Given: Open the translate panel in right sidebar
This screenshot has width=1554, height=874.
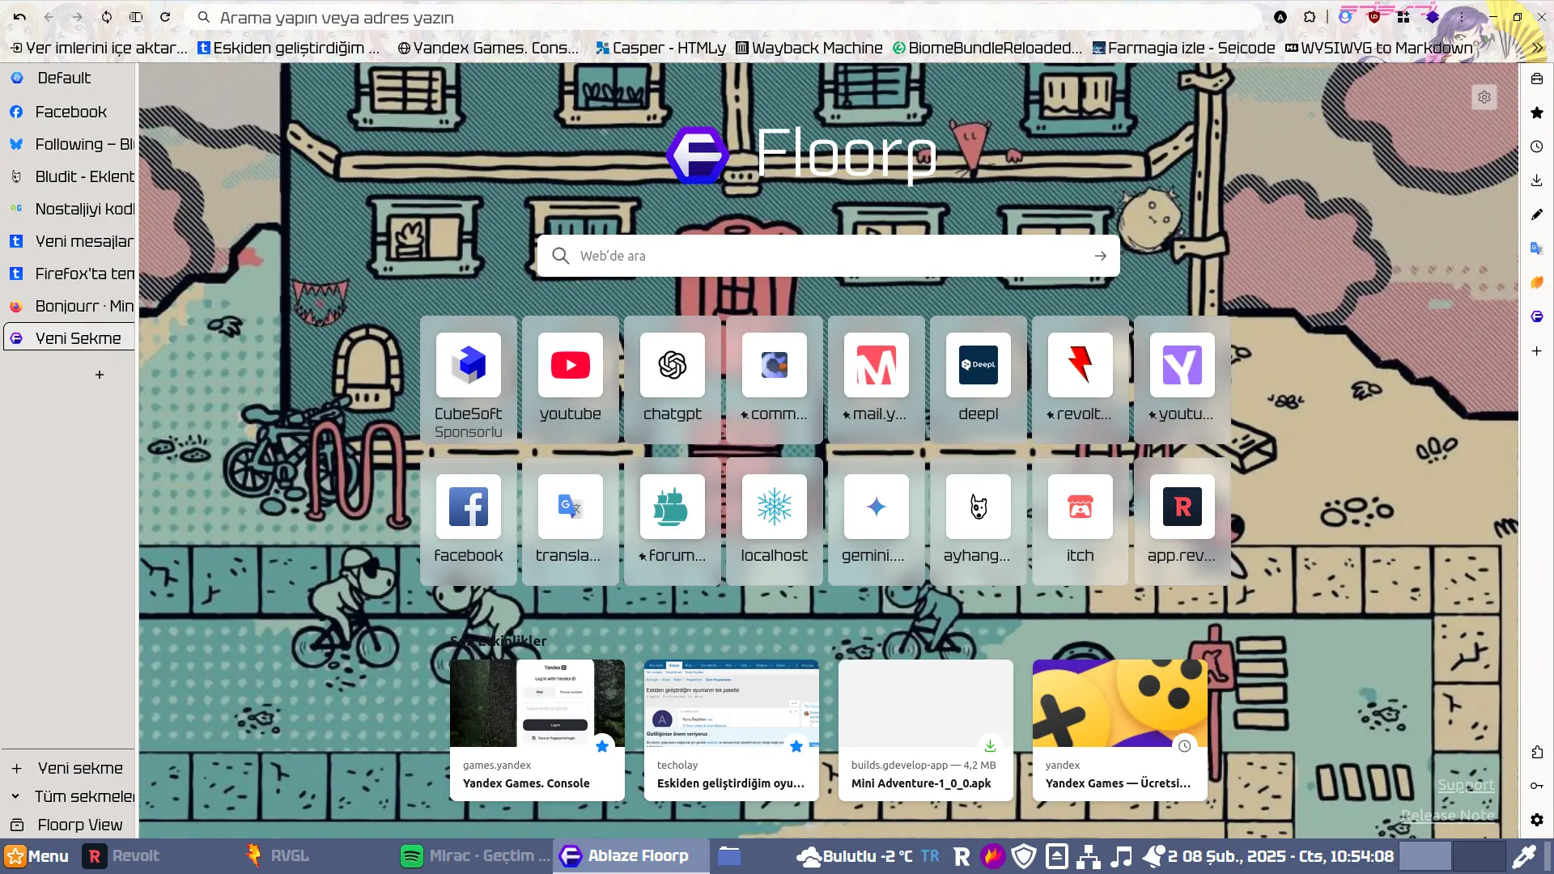Looking at the screenshot, I should point(1537,248).
